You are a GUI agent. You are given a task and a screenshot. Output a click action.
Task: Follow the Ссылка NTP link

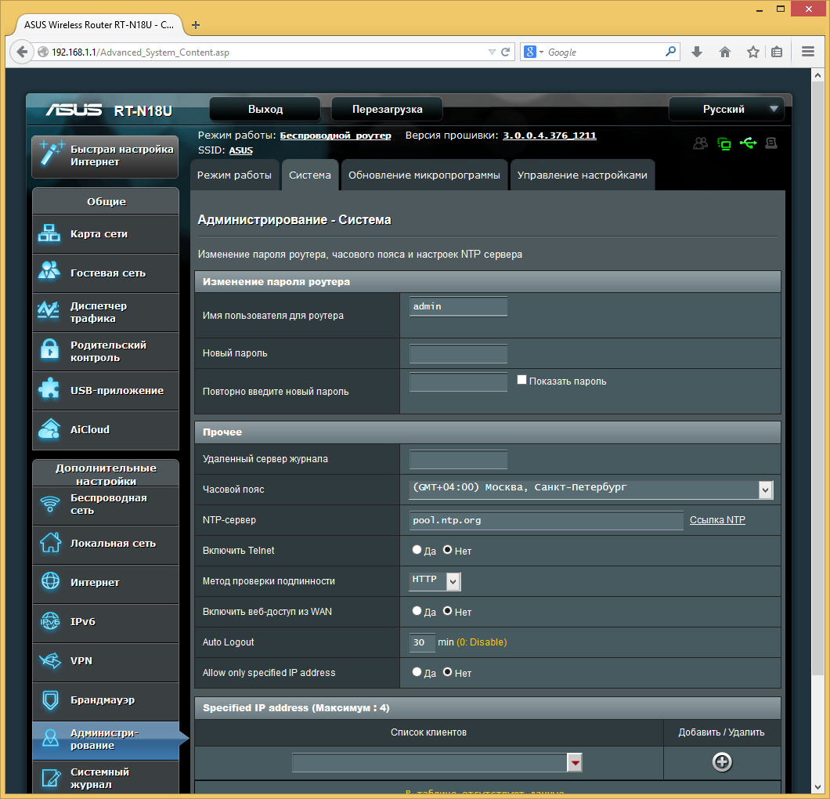(x=717, y=520)
